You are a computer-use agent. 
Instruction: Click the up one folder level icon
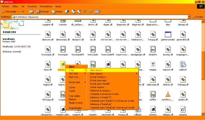[x=31, y=12]
